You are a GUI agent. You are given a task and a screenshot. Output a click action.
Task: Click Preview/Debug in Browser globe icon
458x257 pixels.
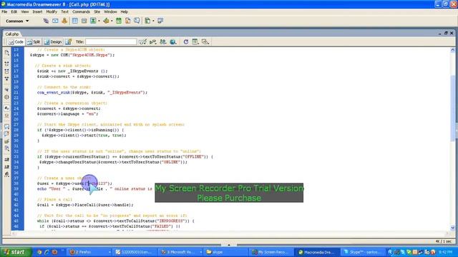[x=173, y=42]
